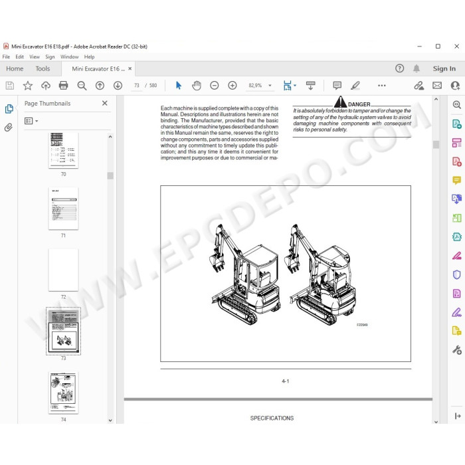
Task: Open the notifications bell
Action: point(417,68)
